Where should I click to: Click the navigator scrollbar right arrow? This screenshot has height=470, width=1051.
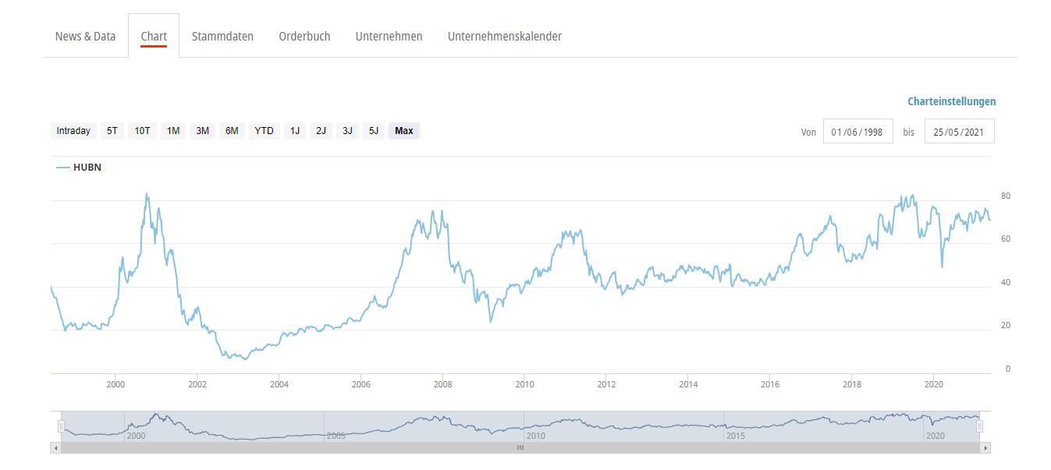click(x=985, y=448)
